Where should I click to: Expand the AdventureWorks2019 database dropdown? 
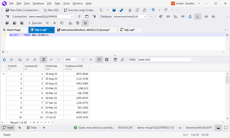pos(145,17)
